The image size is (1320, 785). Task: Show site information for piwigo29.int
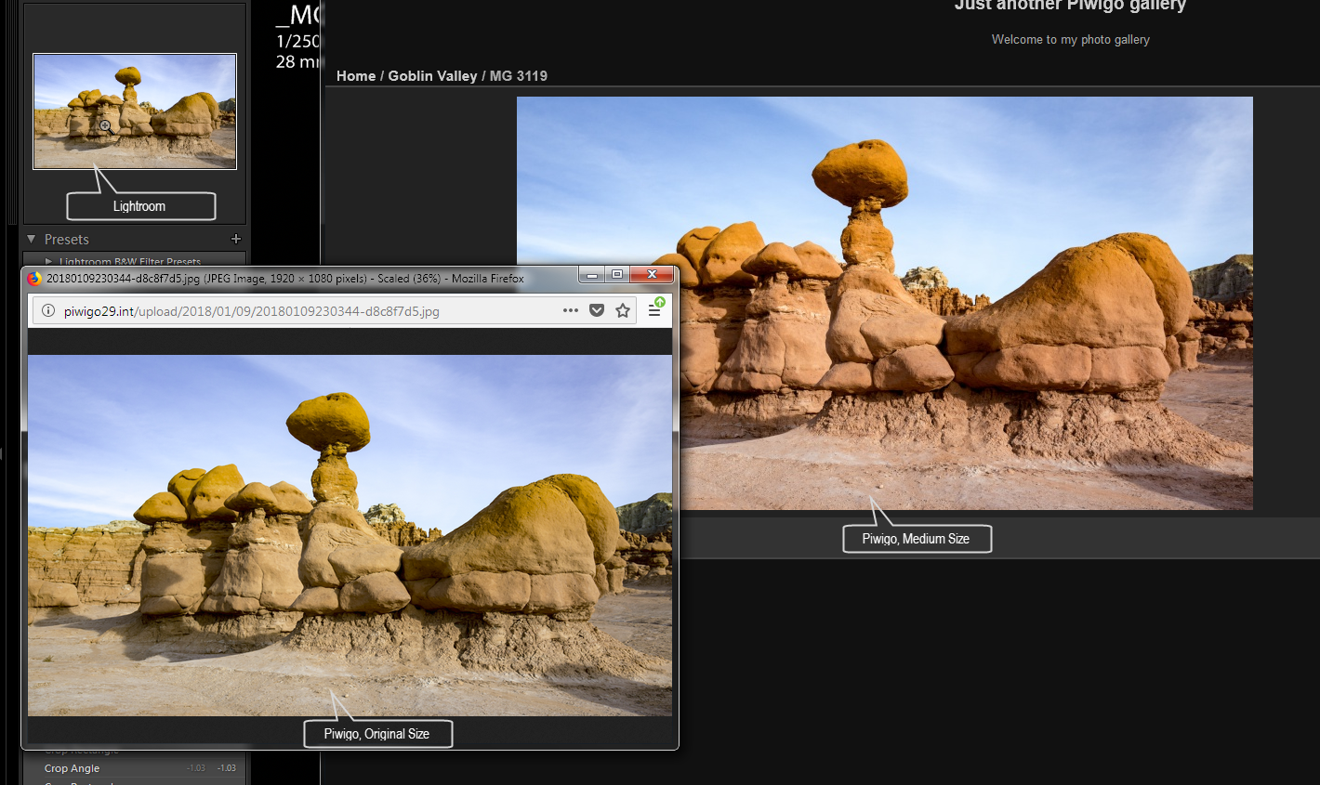(48, 311)
